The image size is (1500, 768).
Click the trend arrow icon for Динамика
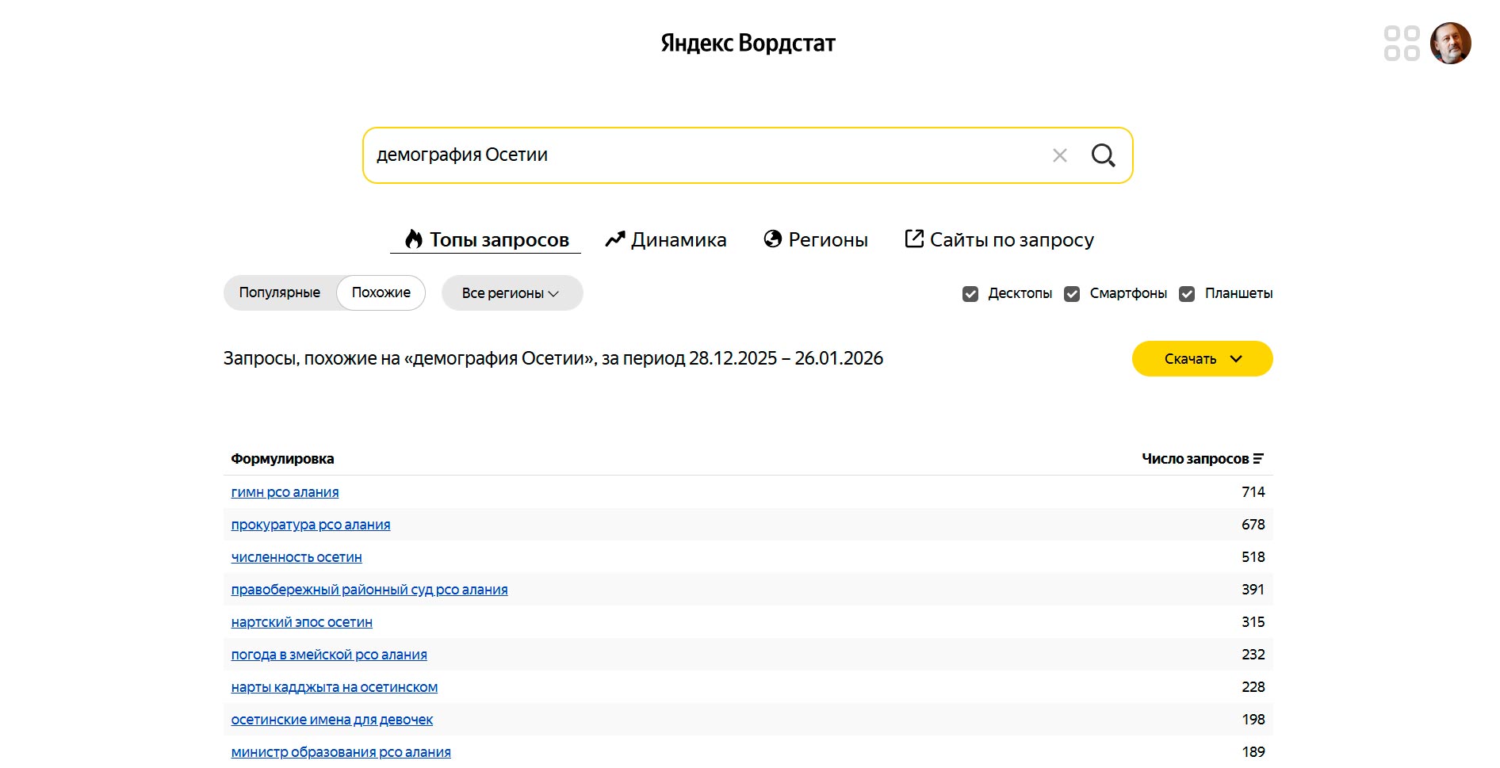(615, 239)
